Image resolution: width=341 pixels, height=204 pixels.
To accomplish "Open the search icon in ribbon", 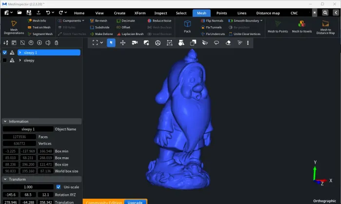I will [325, 13].
